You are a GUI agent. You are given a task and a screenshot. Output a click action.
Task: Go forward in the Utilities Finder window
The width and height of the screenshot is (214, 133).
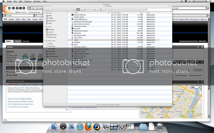(x=49, y=10)
